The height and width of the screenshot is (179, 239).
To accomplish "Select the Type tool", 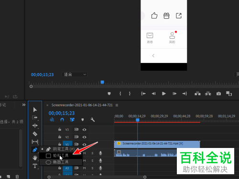I will click(x=35, y=166).
